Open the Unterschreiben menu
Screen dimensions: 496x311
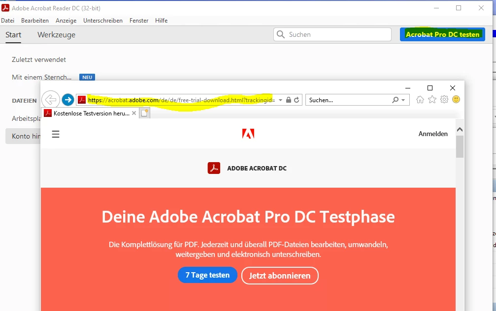[103, 21]
